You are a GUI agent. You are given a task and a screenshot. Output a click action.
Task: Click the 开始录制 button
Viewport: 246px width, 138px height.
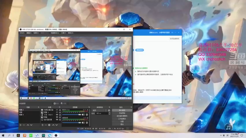click(122, 113)
